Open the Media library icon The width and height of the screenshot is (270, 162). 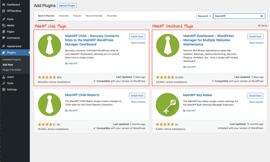click(x=4, y=25)
